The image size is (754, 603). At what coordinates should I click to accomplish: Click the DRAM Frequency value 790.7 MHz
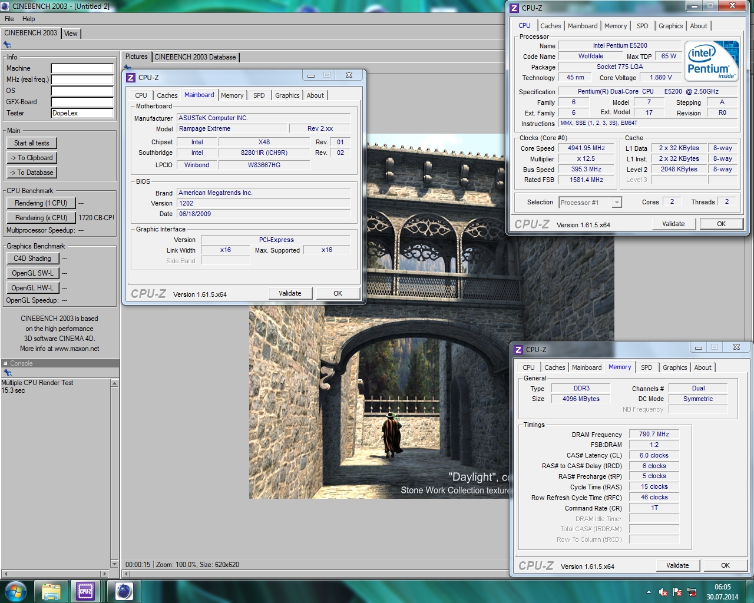654,434
